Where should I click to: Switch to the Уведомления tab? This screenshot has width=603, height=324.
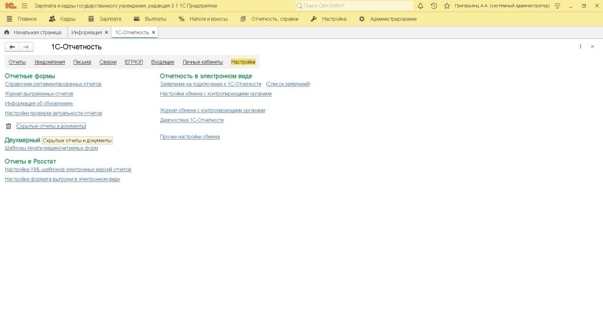(49, 62)
